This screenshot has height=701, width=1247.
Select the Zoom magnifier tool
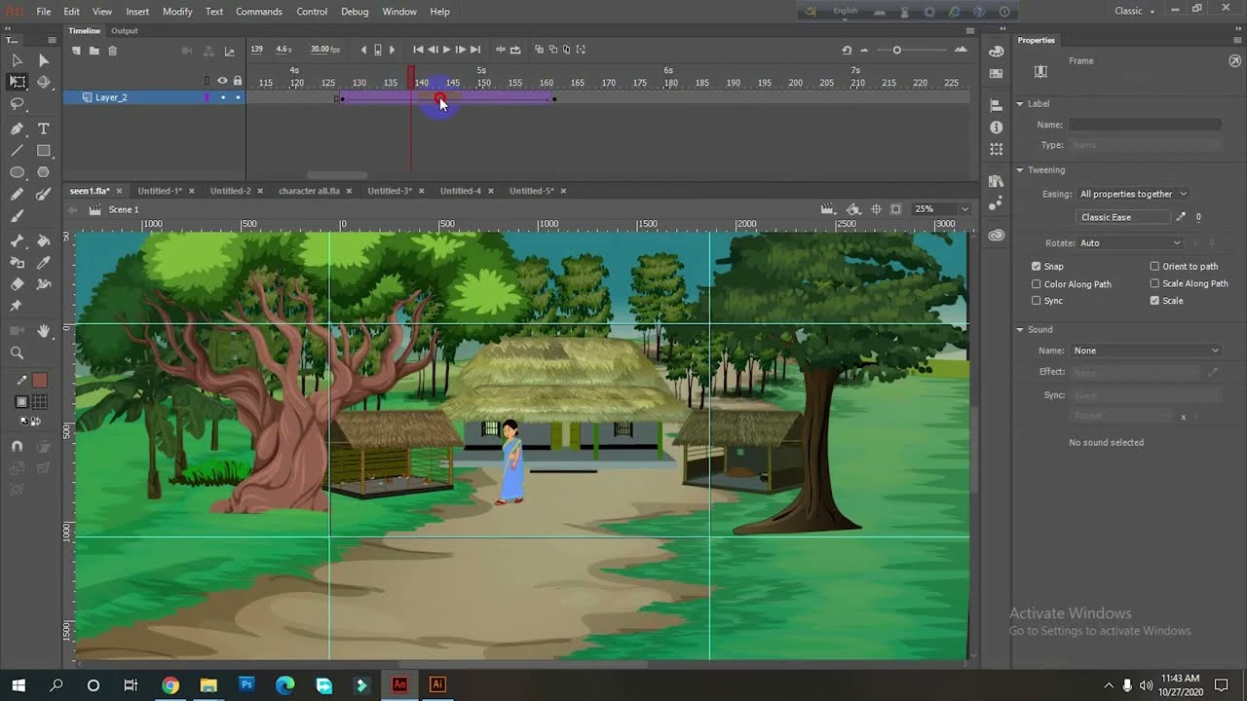18,353
